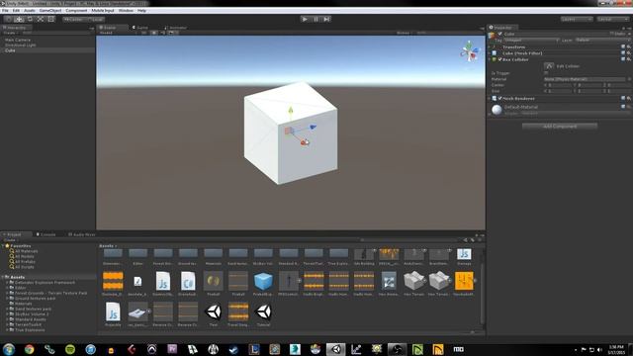Select the Rect transform tool
This screenshot has height=356, width=633.
[50, 19]
